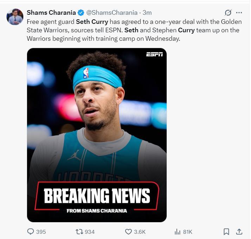Like the post with the heart icon
This screenshot has width=251, height=239.
pyautogui.click(x=128, y=232)
